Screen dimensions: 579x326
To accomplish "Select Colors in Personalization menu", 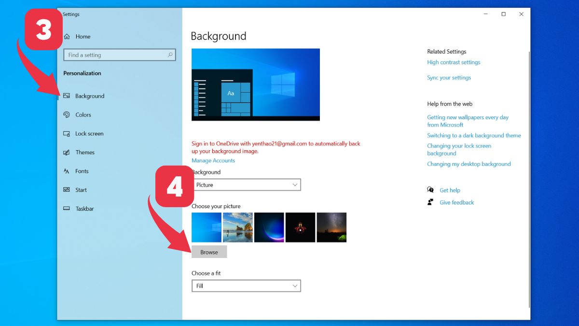I will coord(83,115).
